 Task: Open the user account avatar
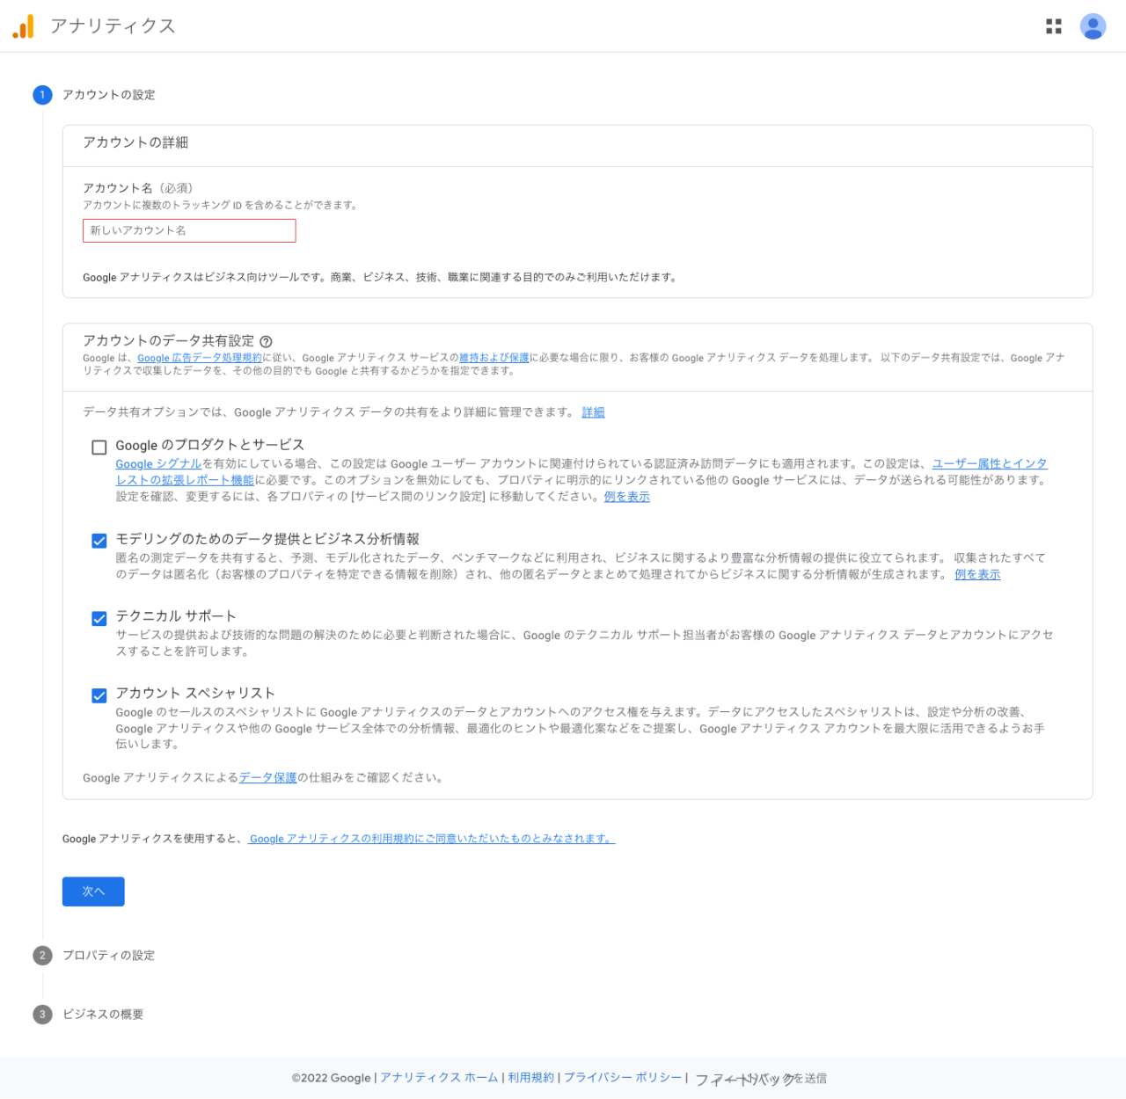1093,26
